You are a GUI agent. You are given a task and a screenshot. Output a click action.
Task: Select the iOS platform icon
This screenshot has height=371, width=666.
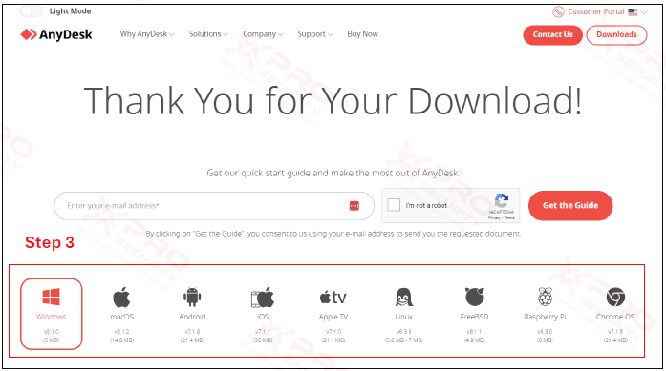tap(263, 297)
